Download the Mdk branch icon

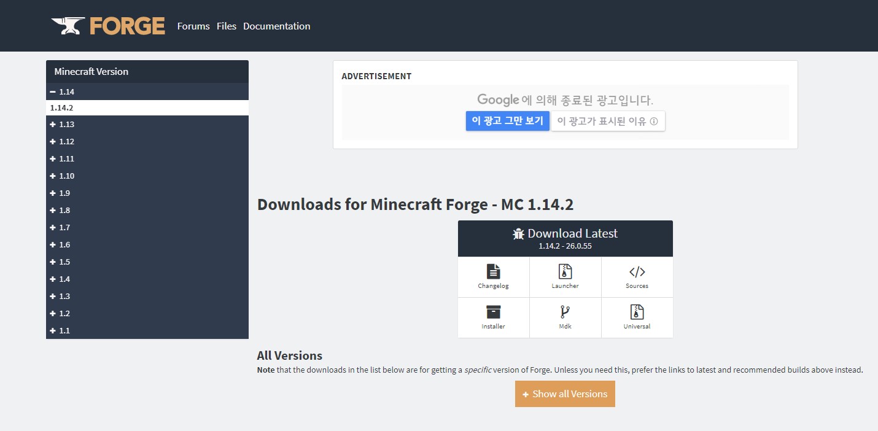tap(565, 312)
